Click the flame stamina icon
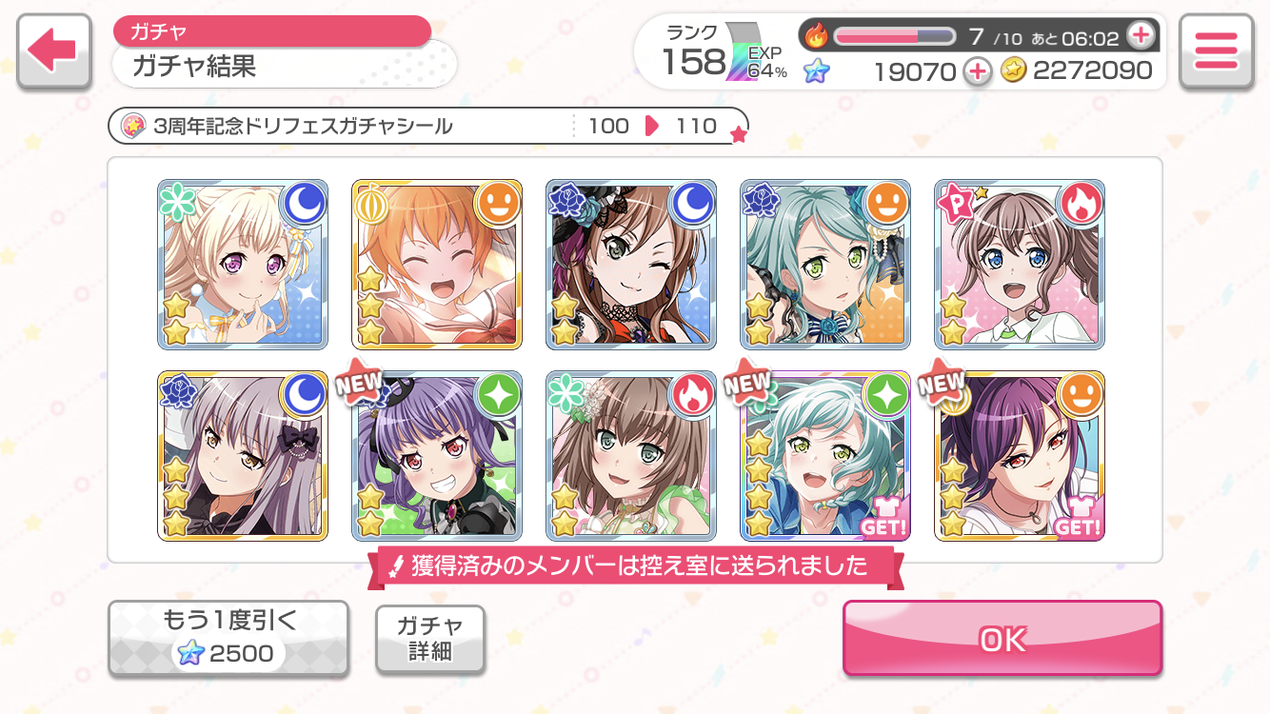 coord(816,37)
